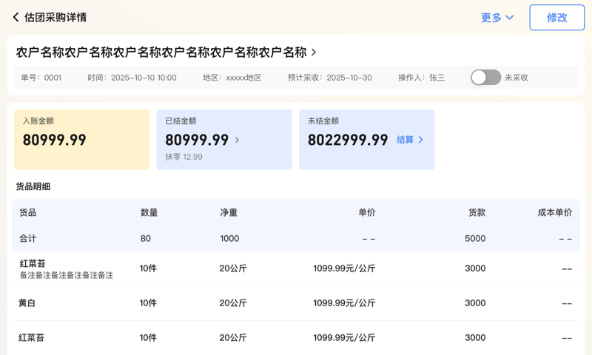This screenshot has height=355, width=592.
Task: Toggle the 未采收 harvest switch
Action: click(x=486, y=78)
